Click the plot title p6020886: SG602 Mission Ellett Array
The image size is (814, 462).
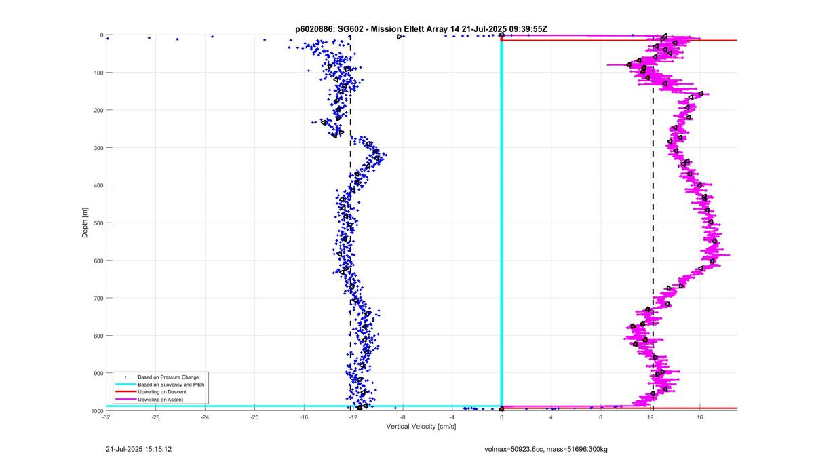(421, 28)
